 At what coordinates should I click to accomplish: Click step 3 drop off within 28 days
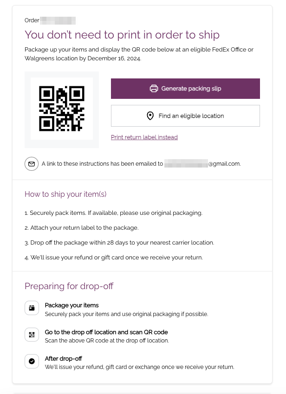click(x=119, y=243)
